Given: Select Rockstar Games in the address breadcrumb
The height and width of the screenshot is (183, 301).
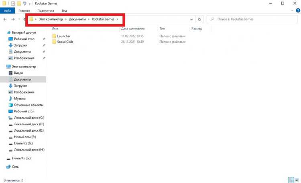Looking at the screenshot, I should (103, 19).
